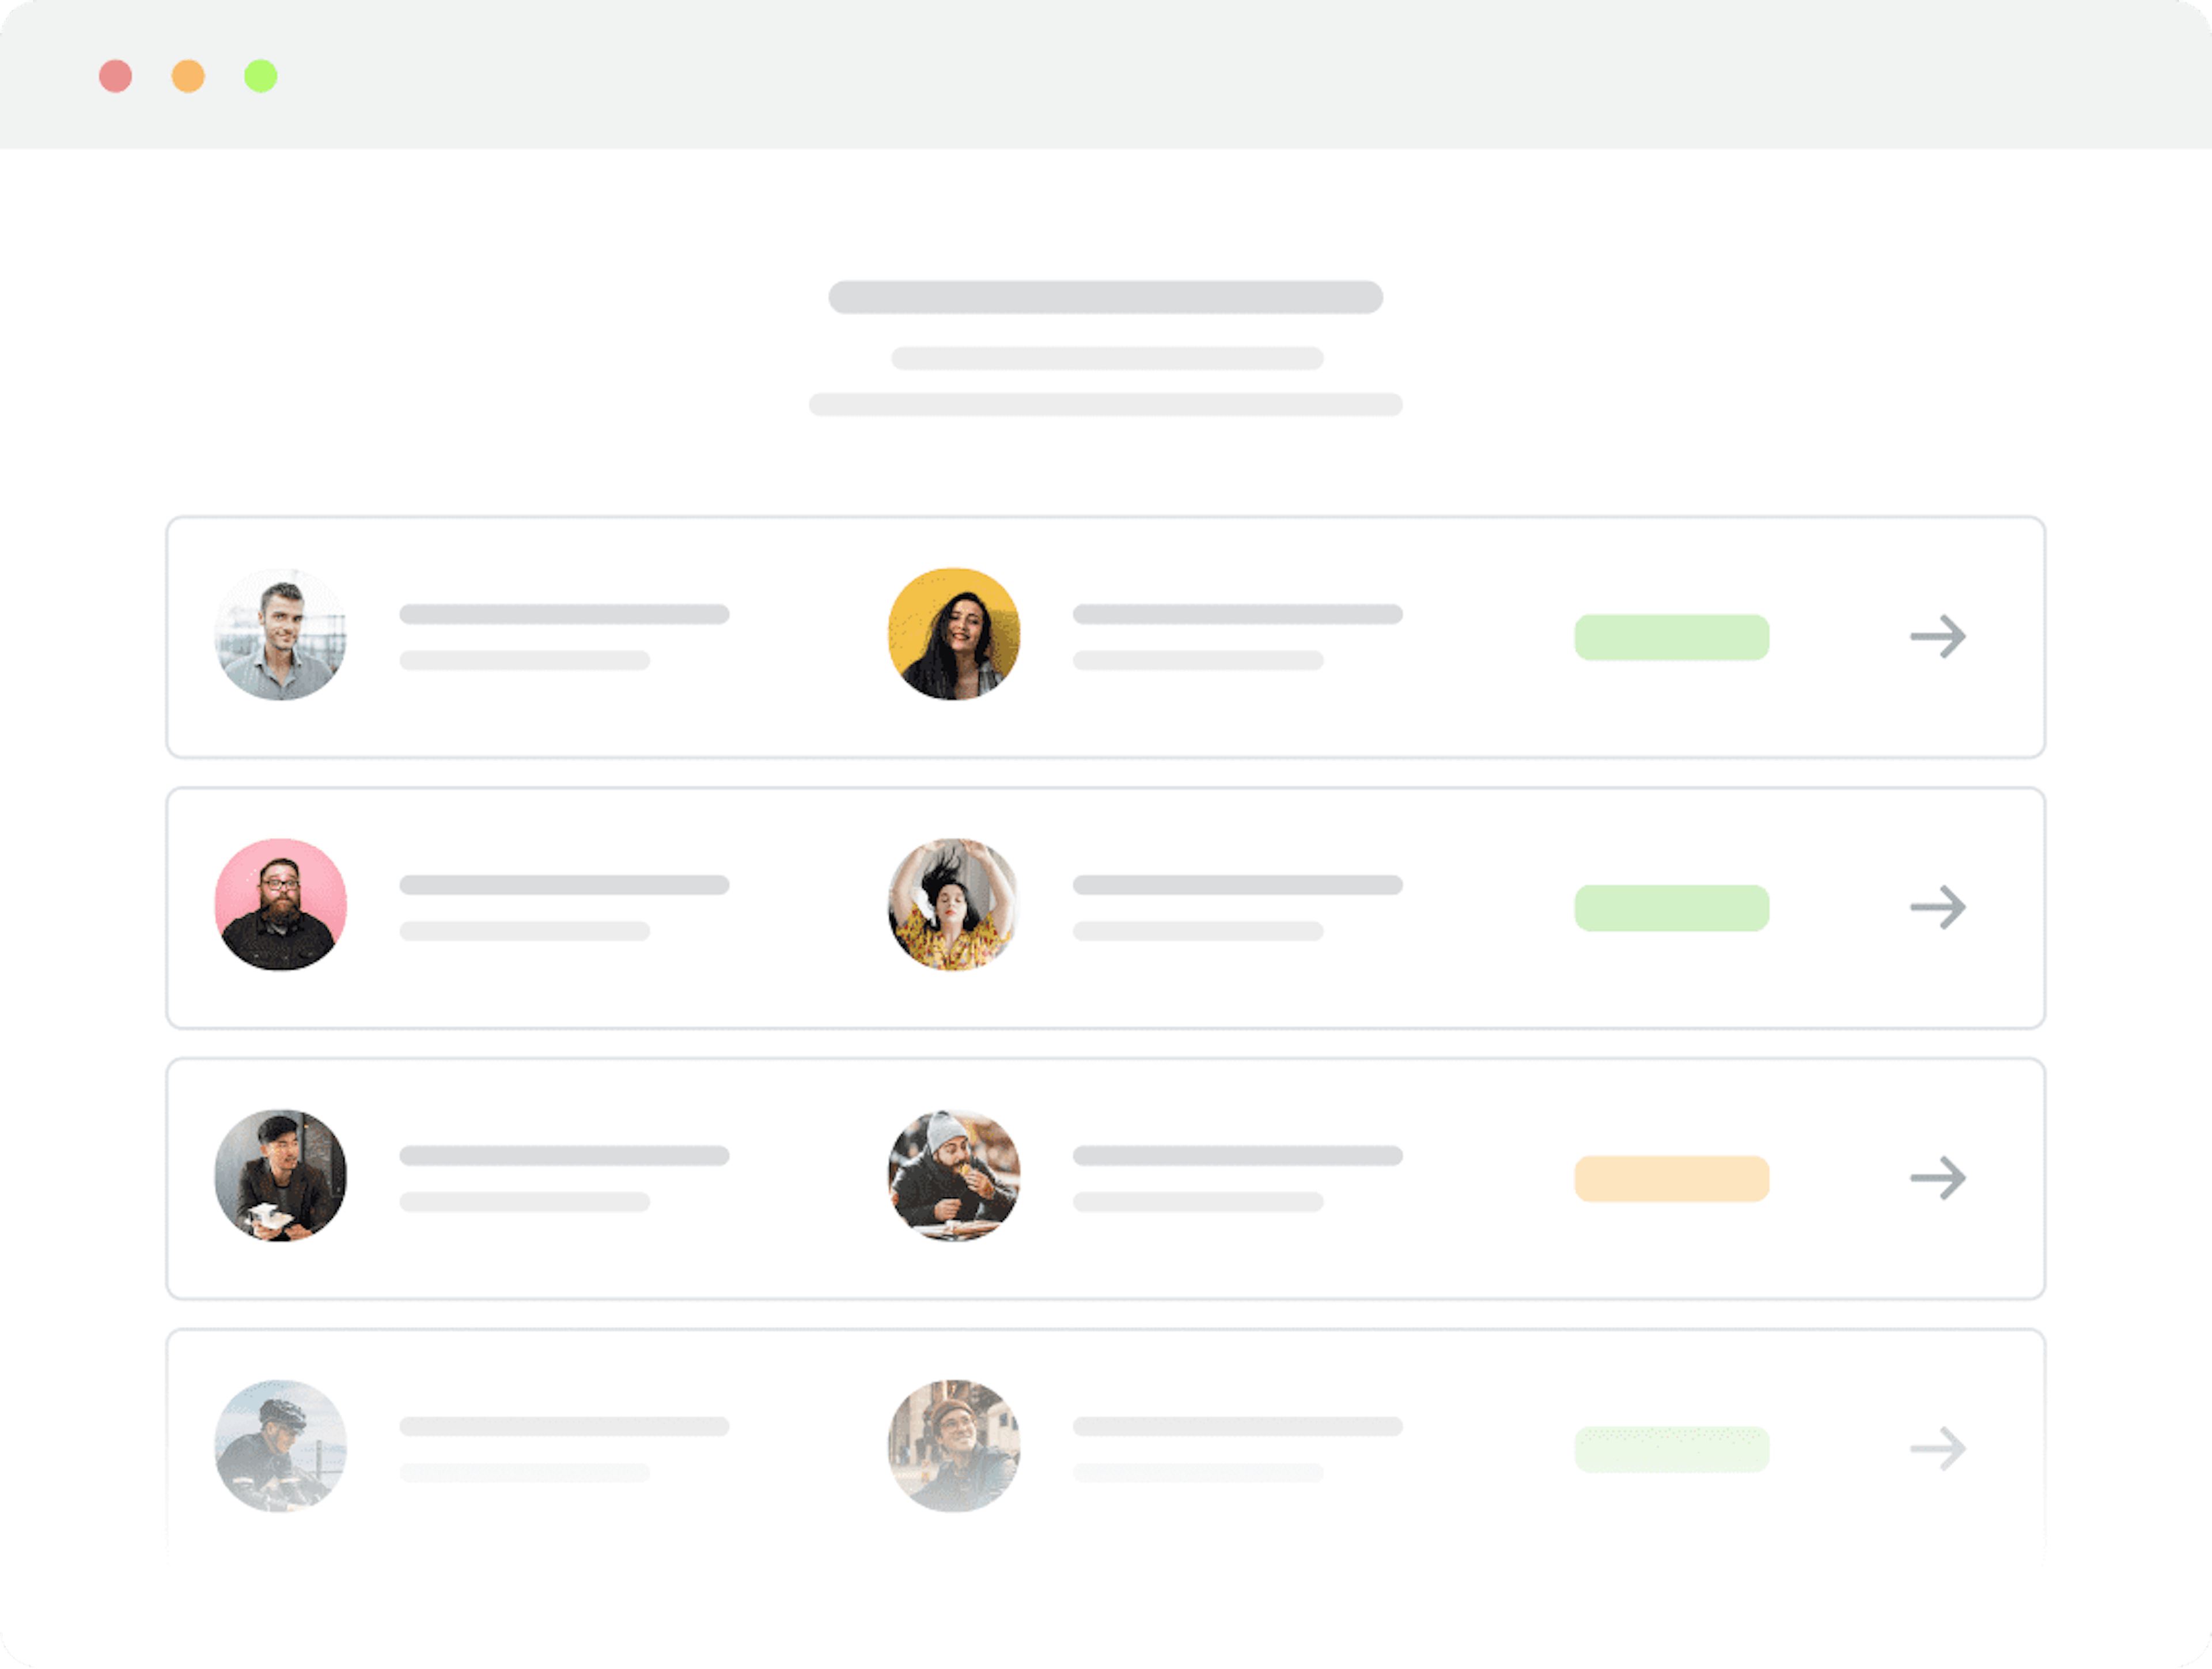Select the bearded man avatar on pink background

pyautogui.click(x=281, y=905)
